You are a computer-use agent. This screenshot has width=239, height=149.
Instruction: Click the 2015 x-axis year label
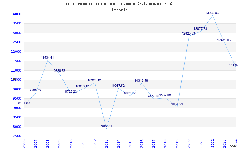click(130, 143)
